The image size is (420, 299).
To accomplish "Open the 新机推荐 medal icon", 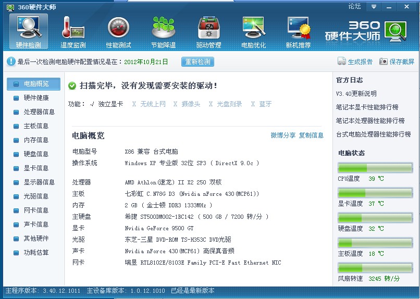I will [299, 31].
